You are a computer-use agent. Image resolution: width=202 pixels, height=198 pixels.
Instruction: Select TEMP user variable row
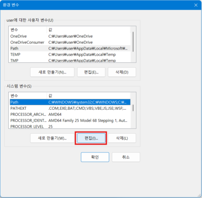pyautogui.click(x=70, y=55)
